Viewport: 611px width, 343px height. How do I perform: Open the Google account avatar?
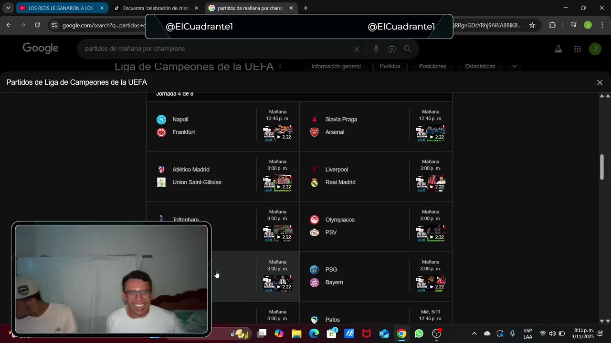pos(595,49)
